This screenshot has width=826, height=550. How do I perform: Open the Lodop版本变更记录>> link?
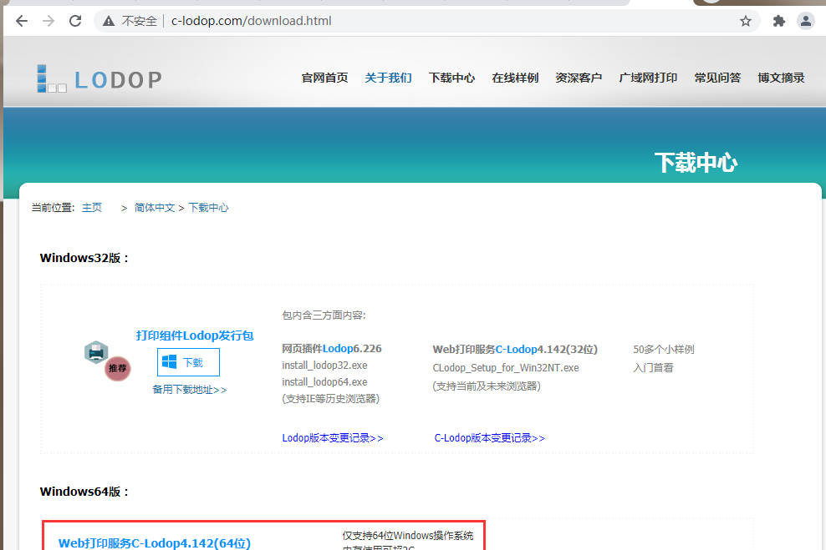(333, 438)
